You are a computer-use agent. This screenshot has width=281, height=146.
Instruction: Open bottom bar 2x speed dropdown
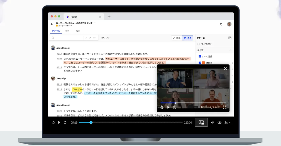pyautogui.click(x=228, y=123)
